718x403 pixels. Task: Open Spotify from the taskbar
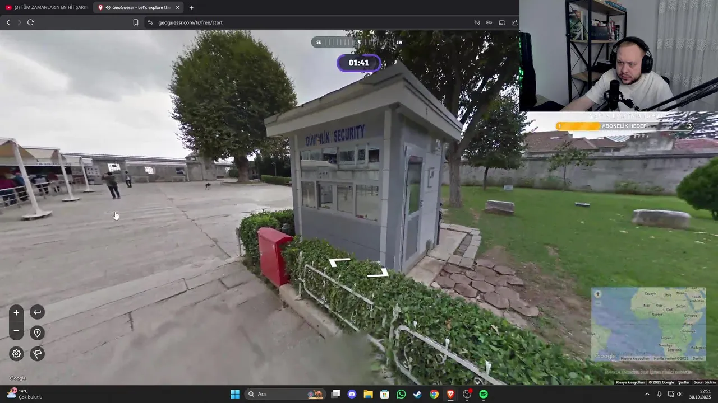point(484,394)
